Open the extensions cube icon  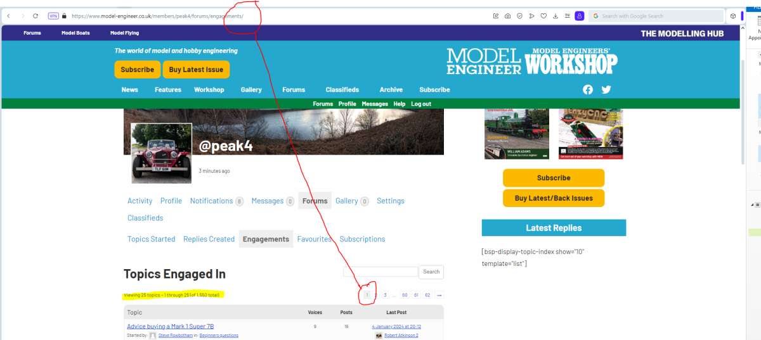coord(733,16)
